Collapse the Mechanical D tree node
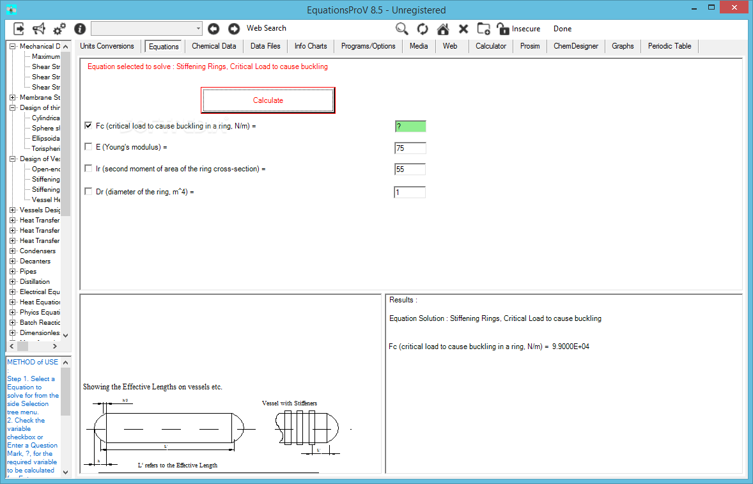753x484 pixels. point(13,46)
